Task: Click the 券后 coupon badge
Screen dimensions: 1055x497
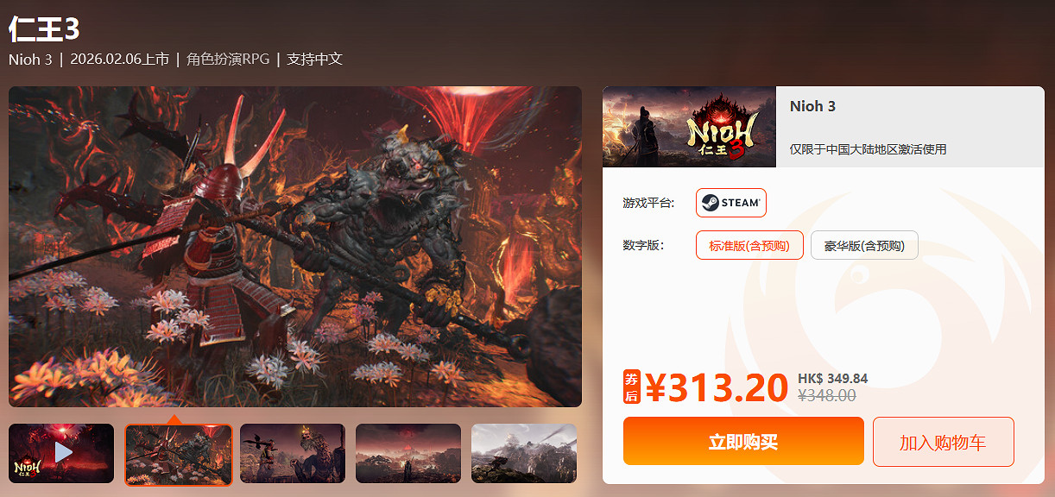Action: pyautogui.click(x=631, y=387)
